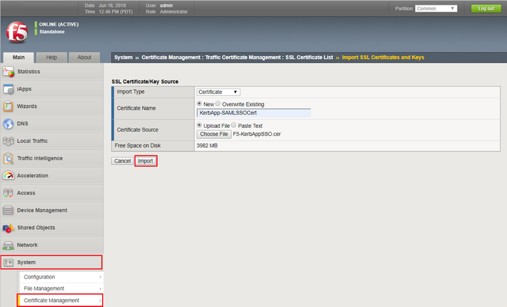Open the Statistics menu

(x=52, y=72)
